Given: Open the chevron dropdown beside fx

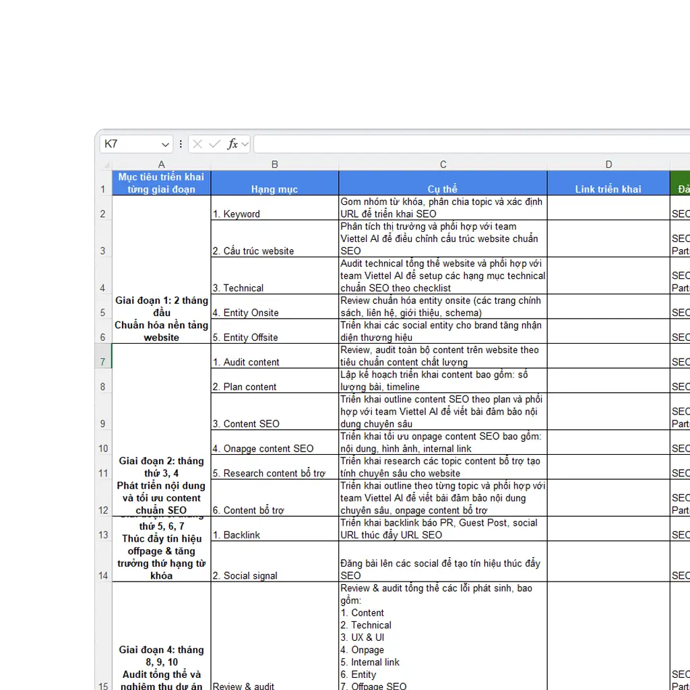Looking at the screenshot, I should tap(245, 144).
